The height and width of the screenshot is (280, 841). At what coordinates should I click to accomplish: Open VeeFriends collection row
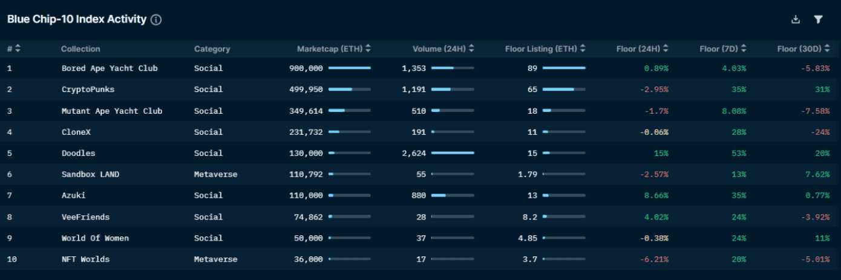tap(420, 217)
